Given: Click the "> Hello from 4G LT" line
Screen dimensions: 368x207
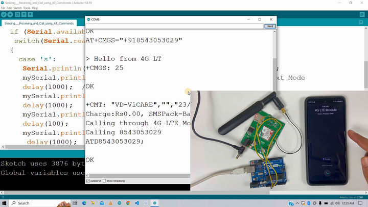Looking at the screenshot, I should tap(124, 59).
